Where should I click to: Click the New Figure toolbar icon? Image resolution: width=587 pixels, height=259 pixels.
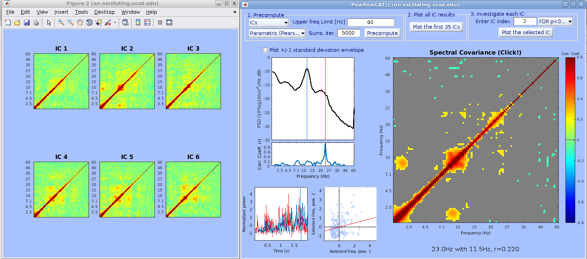[8, 23]
